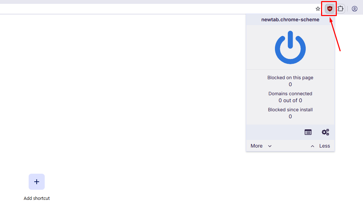The height and width of the screenshot is (203, 363).
Task: Click the uBlock Origin toolbar icon
Action: 329,8
